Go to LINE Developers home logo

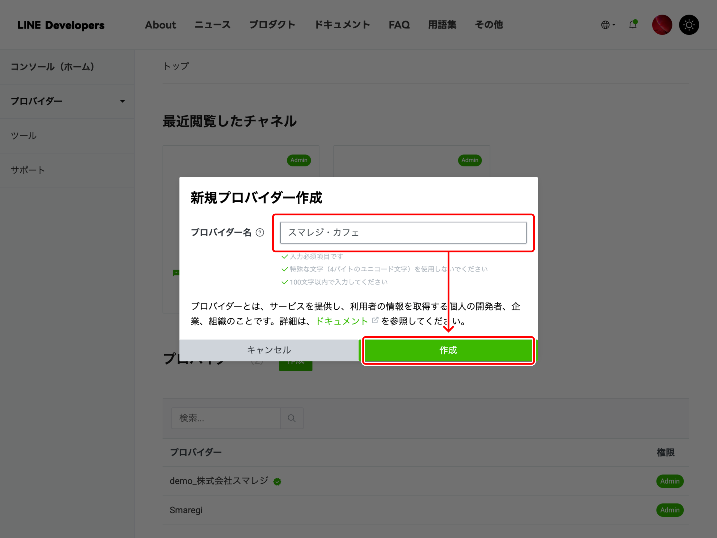61,25
